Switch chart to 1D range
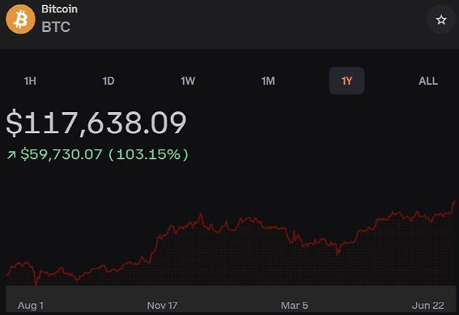This screenshot has height=315, width=459. 108,81
